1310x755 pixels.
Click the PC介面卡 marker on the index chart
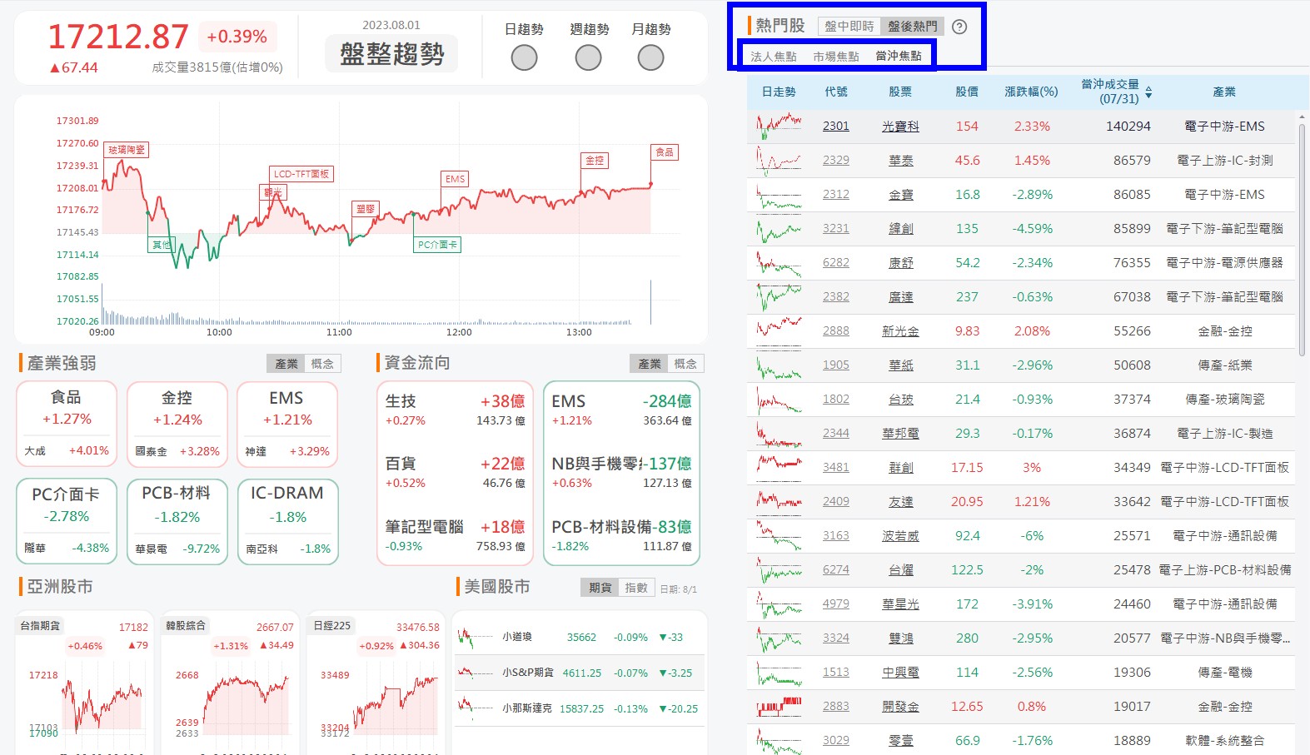437,245
